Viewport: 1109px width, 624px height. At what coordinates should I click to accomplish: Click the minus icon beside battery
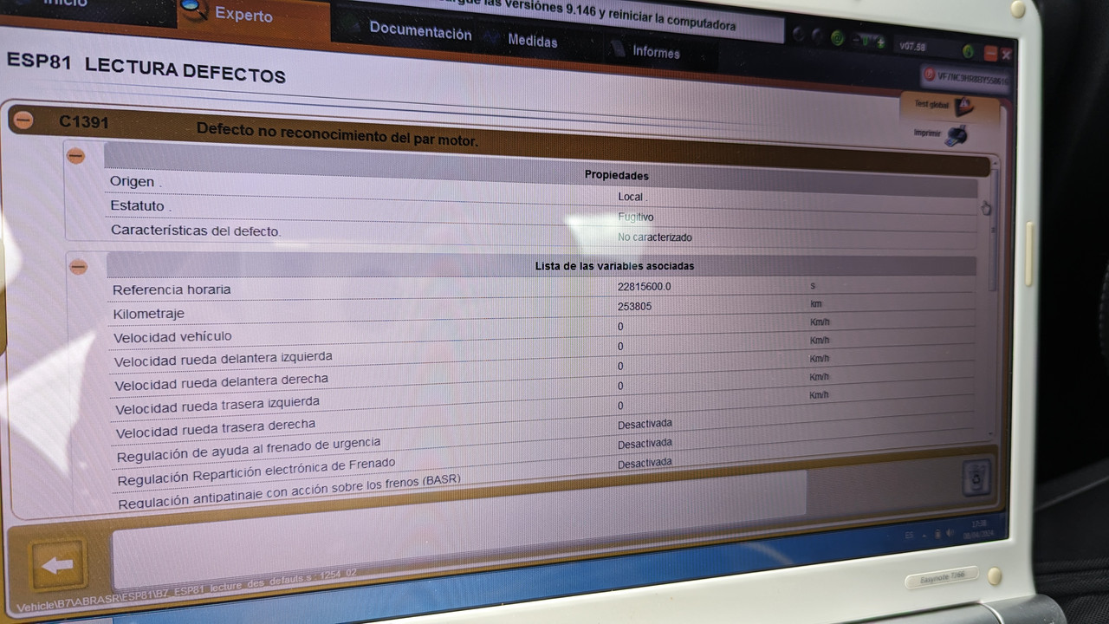(856, 40)
